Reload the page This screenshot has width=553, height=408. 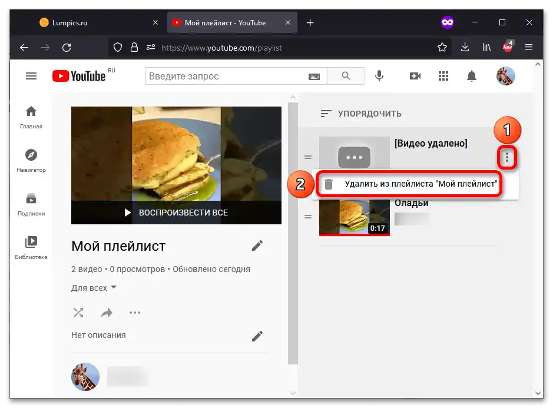(67, 47)
